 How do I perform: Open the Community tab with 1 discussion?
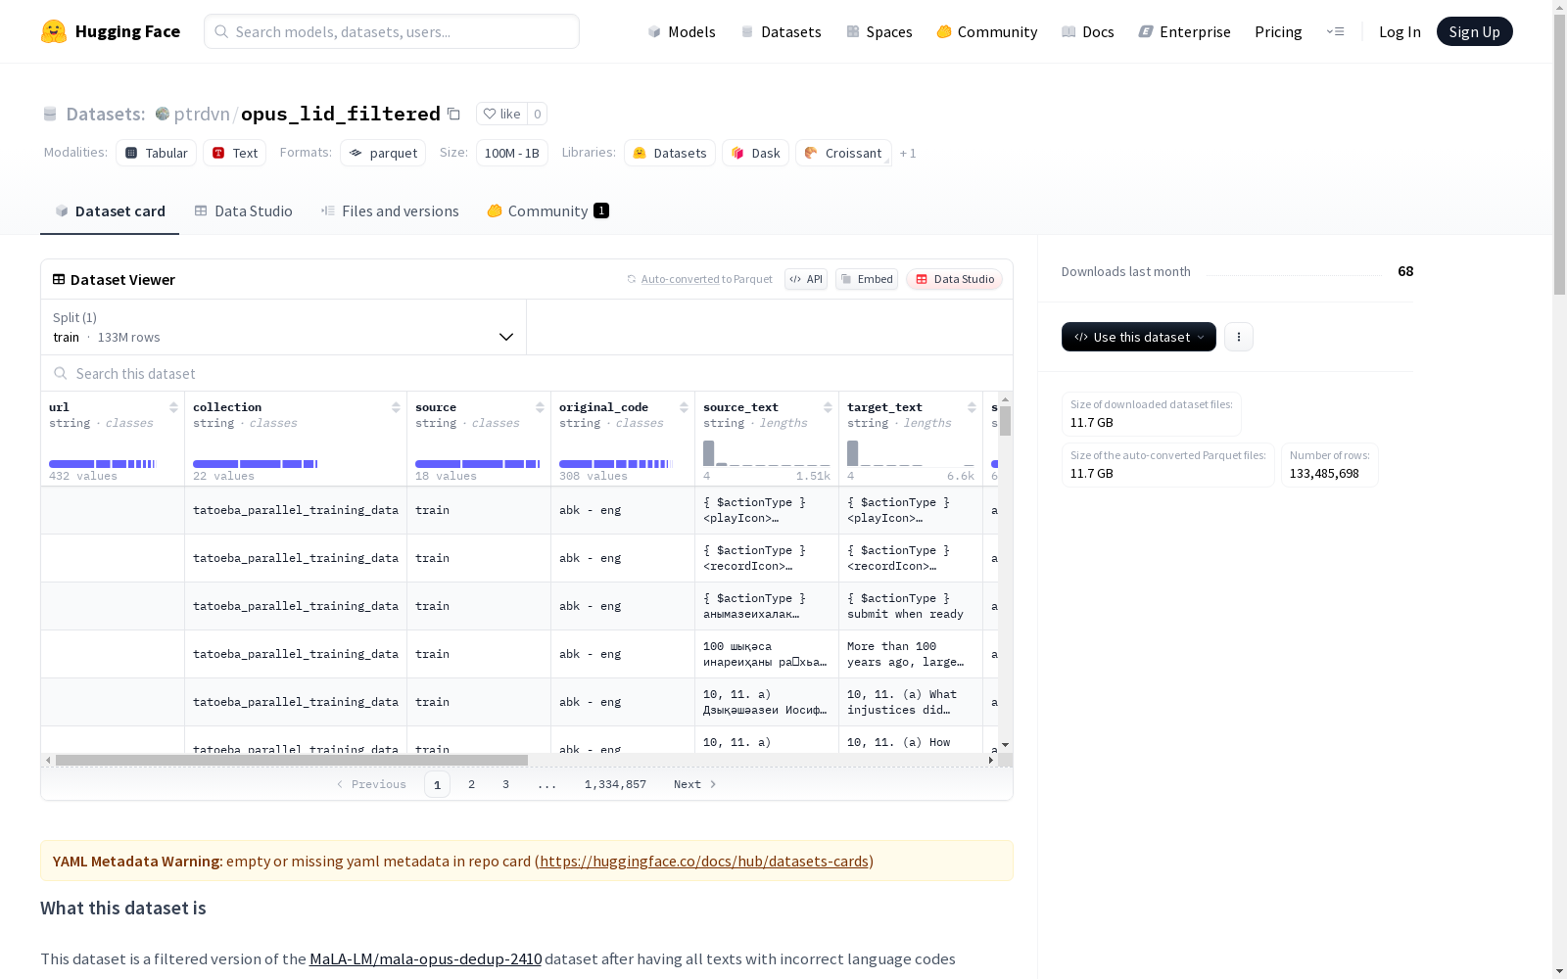tap(548, 211)
